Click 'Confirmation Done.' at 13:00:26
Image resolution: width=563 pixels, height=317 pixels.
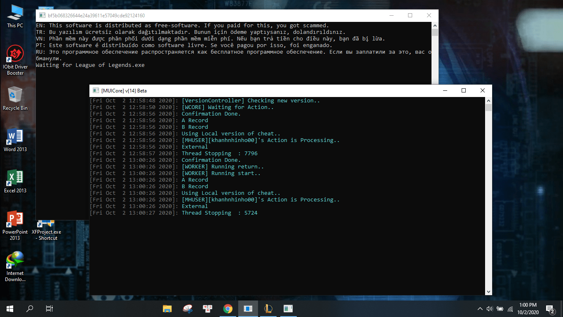pos(211,160)
